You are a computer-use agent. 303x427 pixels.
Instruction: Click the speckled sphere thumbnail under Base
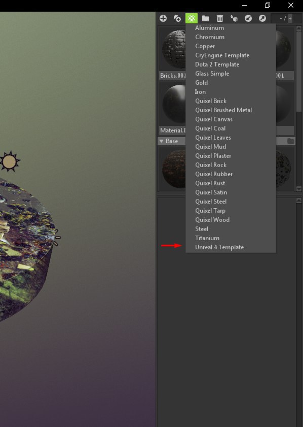283,169
